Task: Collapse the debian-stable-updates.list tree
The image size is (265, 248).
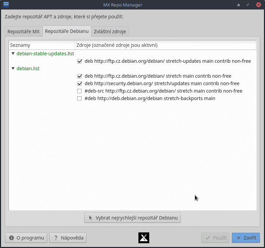Action: click(13, 54)
